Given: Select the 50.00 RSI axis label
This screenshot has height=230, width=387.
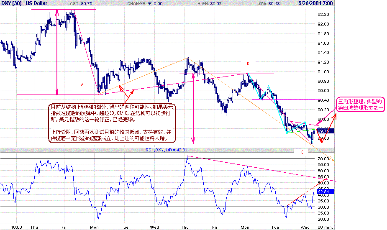Looking at the screenshot, I should coord(323,183).
